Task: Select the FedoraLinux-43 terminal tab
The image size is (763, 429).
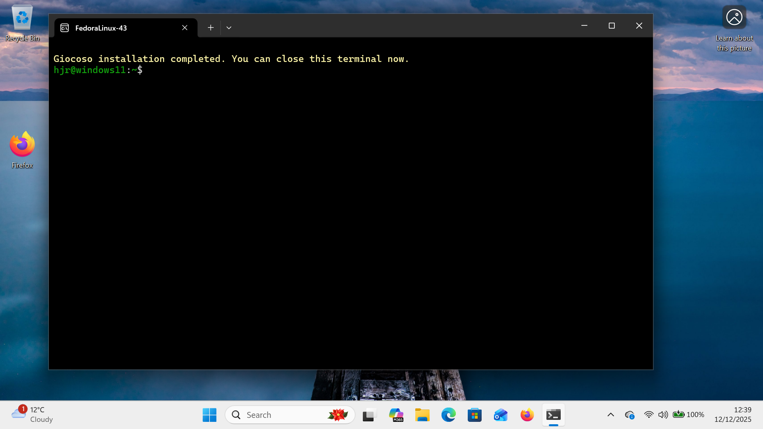Action: (x=101, y=28)
